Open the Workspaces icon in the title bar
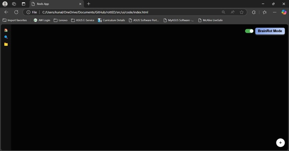 tap(14, 4)
